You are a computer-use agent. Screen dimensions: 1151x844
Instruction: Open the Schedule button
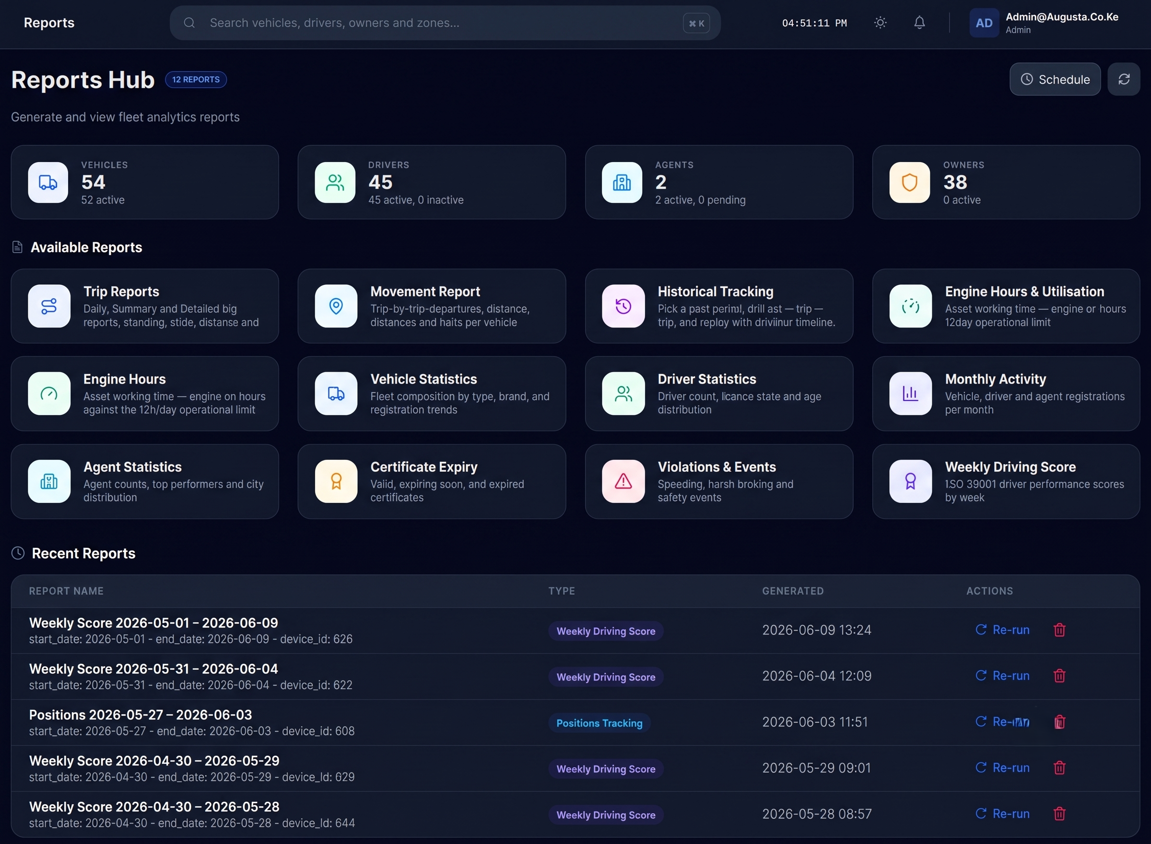(1055, 79)
